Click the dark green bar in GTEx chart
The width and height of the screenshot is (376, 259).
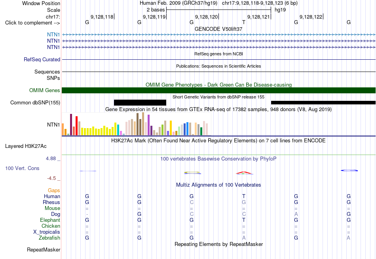201,131
